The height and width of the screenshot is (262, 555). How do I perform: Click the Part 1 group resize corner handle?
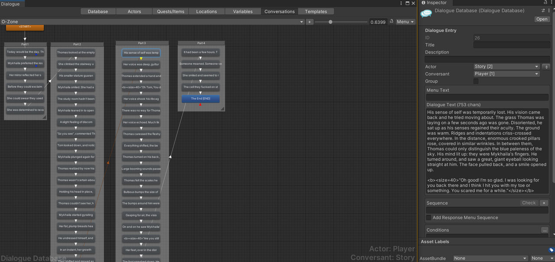(x=44, y=117)
